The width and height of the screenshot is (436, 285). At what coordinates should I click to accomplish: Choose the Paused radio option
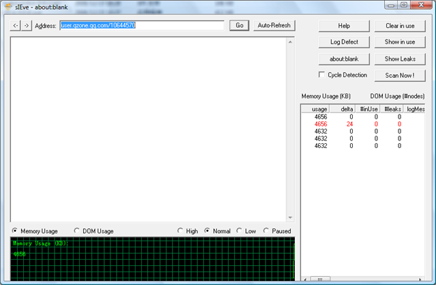[266, 231]
